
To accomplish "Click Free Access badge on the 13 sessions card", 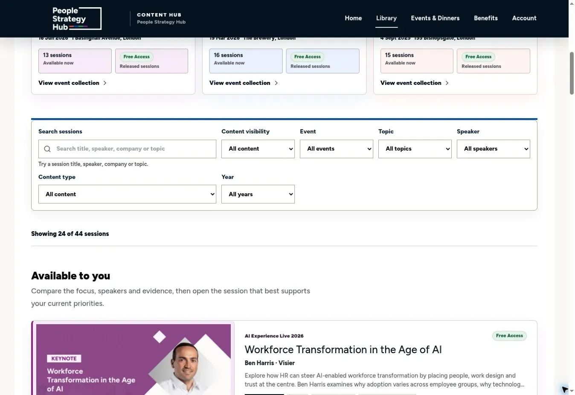I will coord(136,57).
